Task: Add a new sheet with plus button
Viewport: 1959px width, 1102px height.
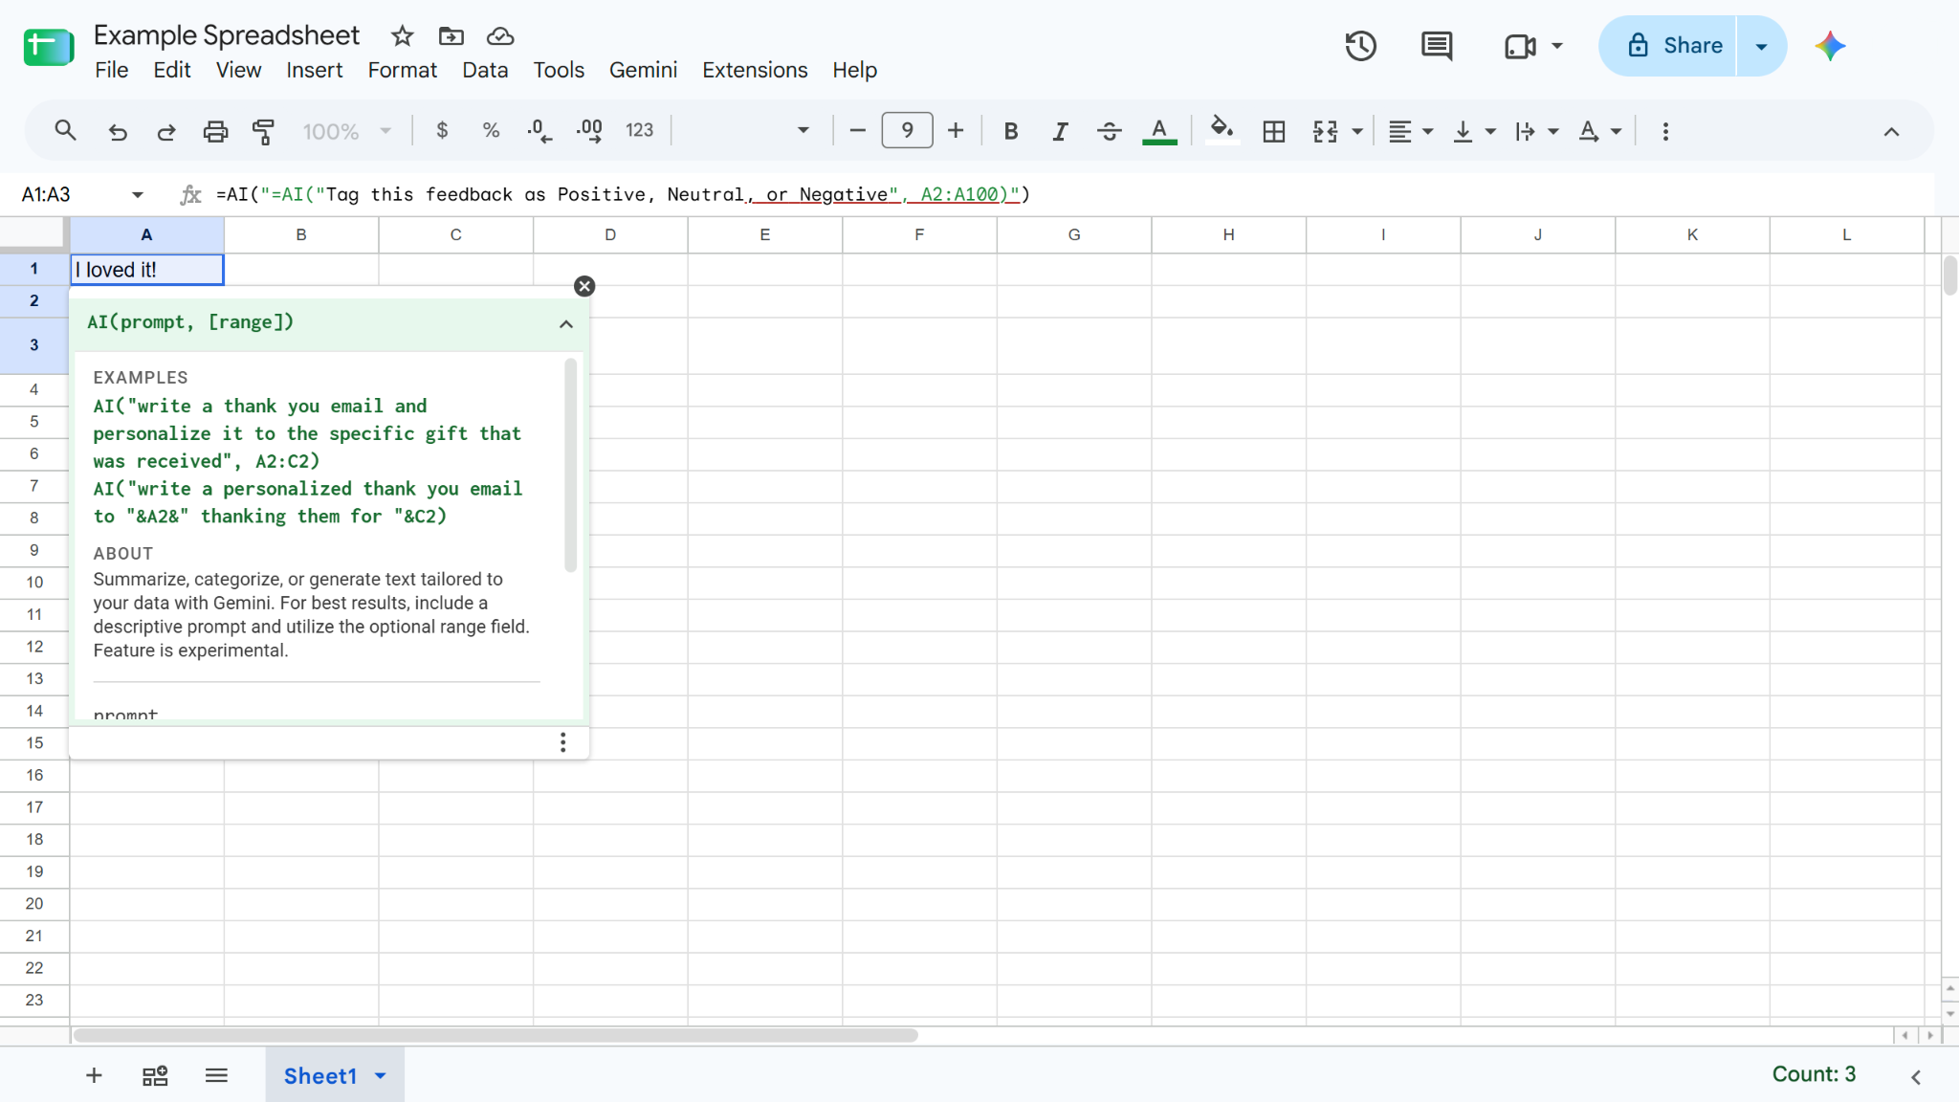Action: [x=94, y=1075]
